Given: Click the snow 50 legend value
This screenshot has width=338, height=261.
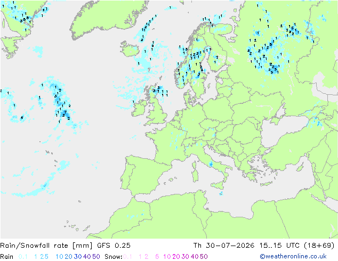Looking at the screenshot, I should [204, 257].
